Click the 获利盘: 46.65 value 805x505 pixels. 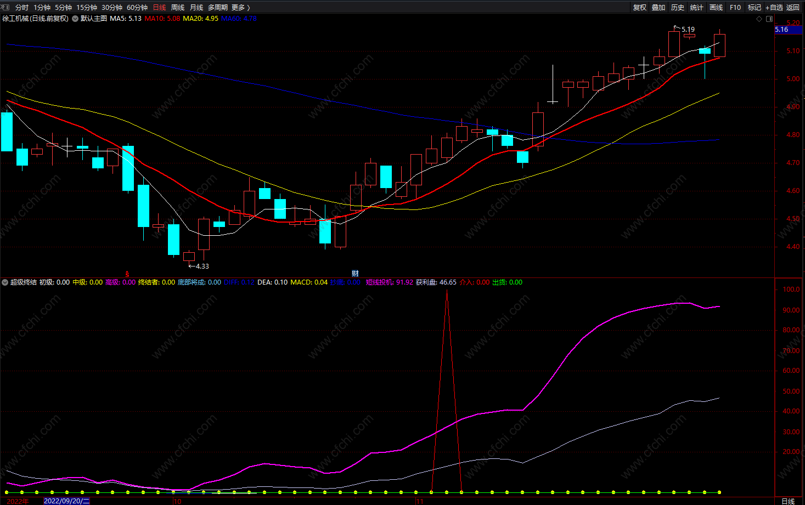point(436,282)
